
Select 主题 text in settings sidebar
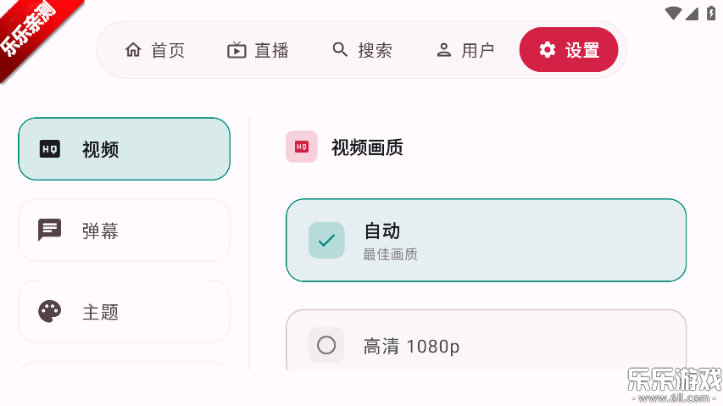100,312
